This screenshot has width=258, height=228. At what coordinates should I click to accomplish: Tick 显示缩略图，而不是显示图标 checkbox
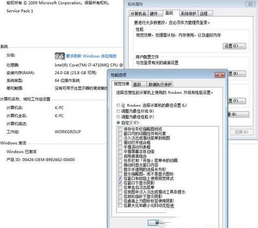(x=120, y=174)
